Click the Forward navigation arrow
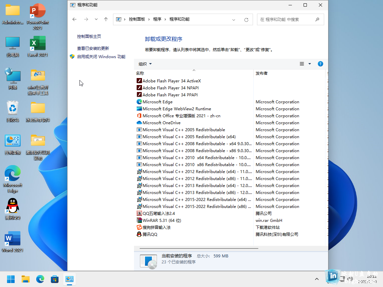This screenshot has width=383, height=287. [86, 19]
